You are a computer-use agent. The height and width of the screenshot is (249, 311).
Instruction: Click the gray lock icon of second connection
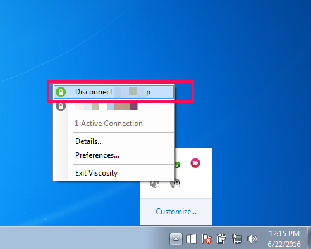tap(61, 106)
